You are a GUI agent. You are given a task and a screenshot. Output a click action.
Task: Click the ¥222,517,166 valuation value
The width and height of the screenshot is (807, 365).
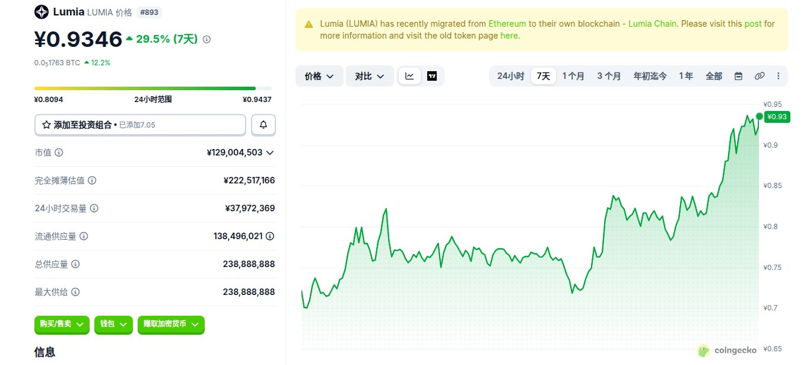(249, 180)
